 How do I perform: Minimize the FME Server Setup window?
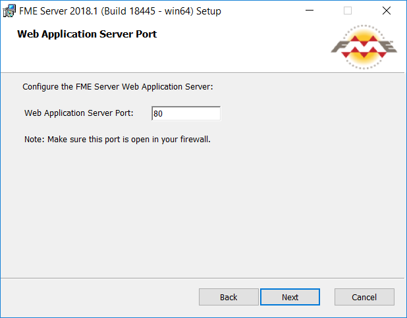(310, 11)
